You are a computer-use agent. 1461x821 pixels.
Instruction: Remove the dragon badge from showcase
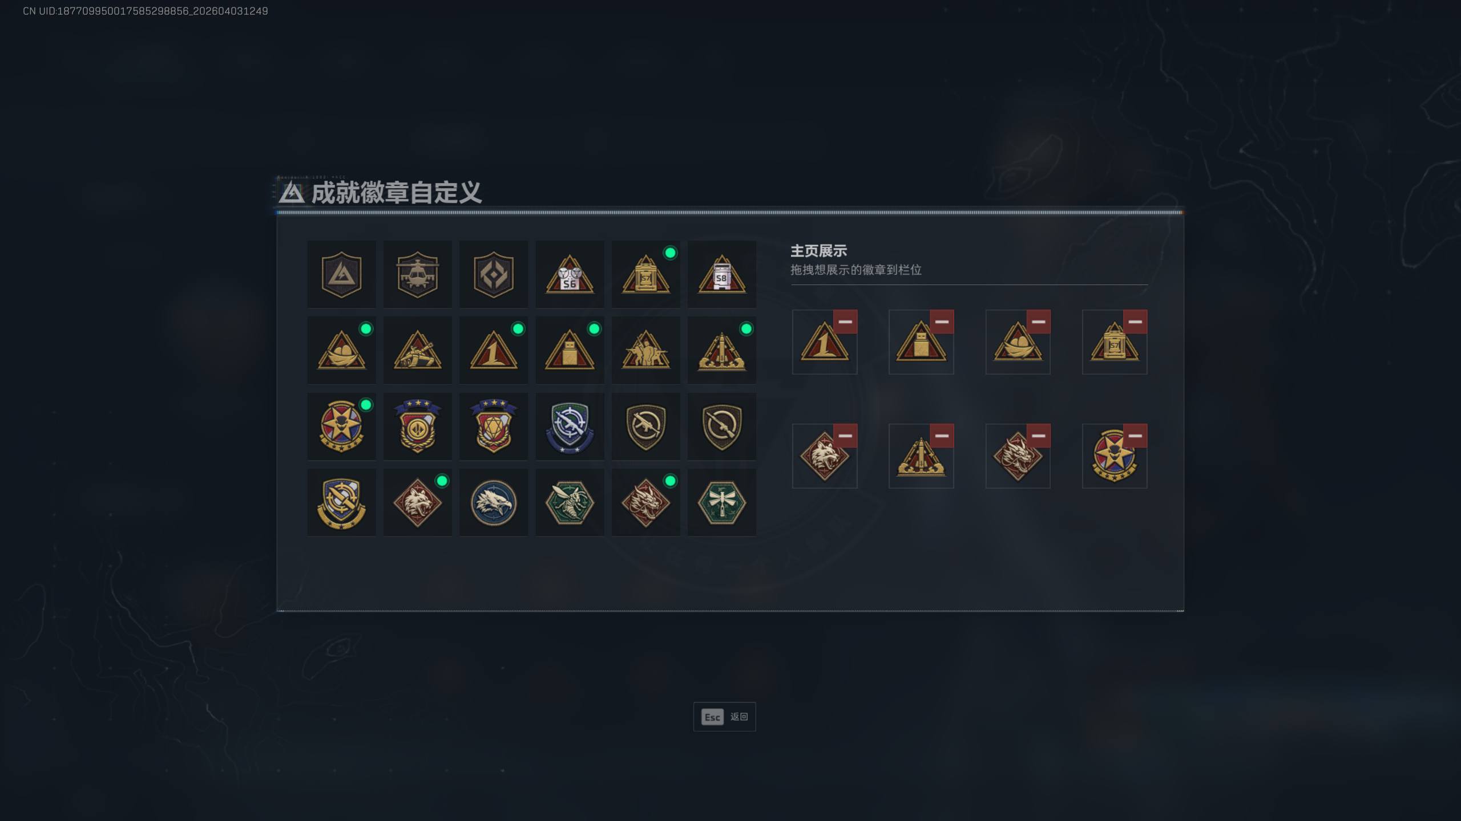(1039, 436)
